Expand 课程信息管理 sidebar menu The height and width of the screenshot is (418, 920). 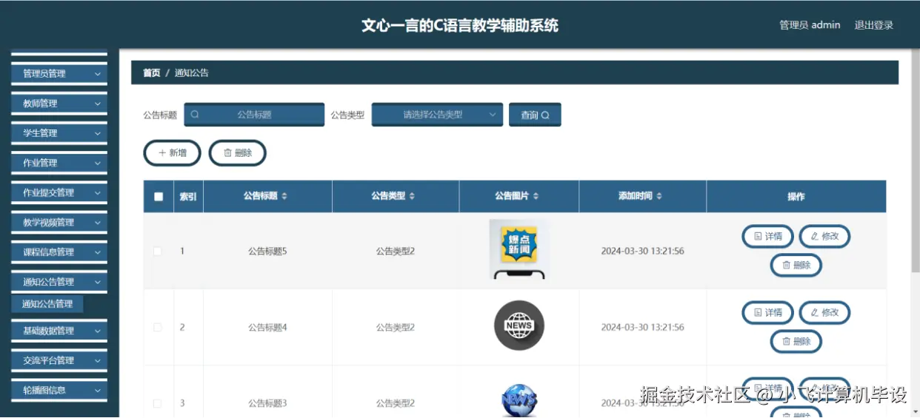[59, 252]
